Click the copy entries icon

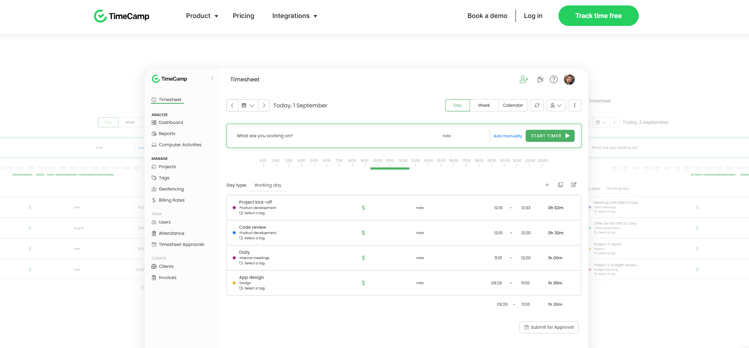tap(560, 185)
